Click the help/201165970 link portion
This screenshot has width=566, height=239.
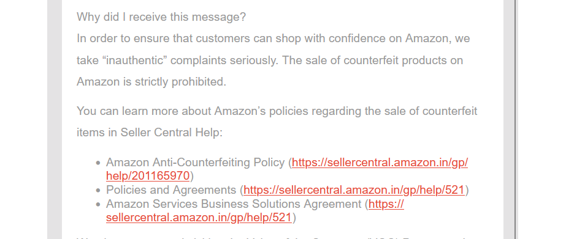pyautogui.click(x=148, y=176)
